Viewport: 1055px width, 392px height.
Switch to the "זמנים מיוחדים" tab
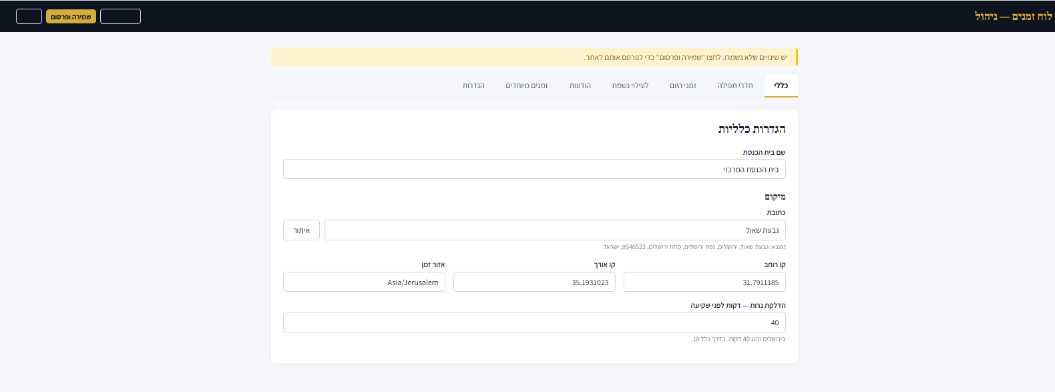pos(526,85)
